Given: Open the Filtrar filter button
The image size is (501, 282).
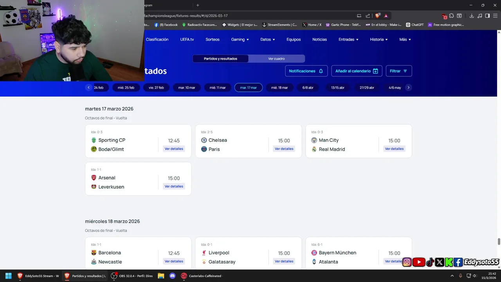Looking at the screenshot, I should [x=399, y=71].
